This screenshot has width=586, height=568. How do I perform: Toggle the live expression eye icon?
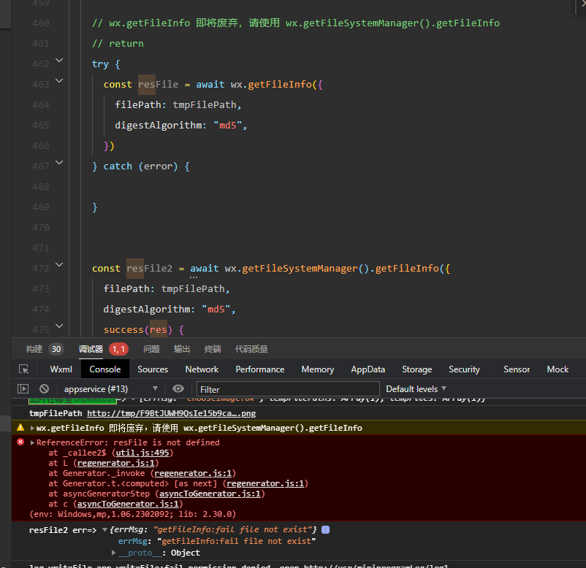coord(178,388)
